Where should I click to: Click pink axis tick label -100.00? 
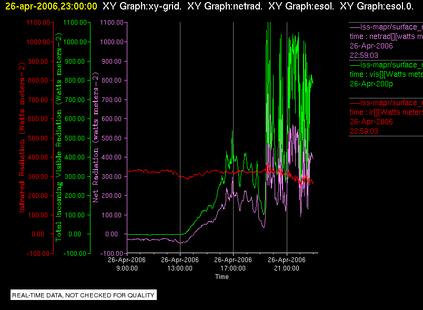(112, 254)
